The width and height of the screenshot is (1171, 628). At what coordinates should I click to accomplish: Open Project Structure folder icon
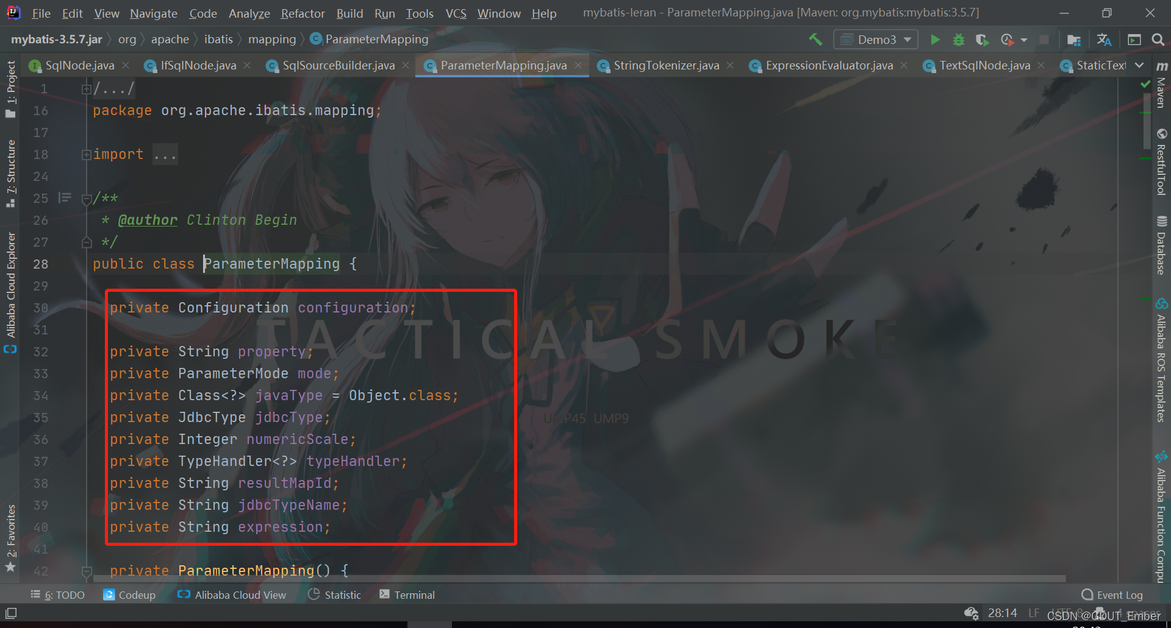coord(1074,40)
